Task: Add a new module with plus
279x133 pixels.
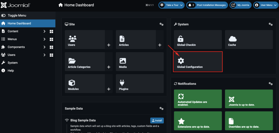Action: coord(109,89)
